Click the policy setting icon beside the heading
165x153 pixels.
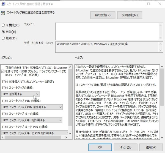coord(3,13)
